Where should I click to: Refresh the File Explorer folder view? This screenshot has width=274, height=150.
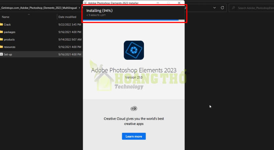(x=222, y=8)
